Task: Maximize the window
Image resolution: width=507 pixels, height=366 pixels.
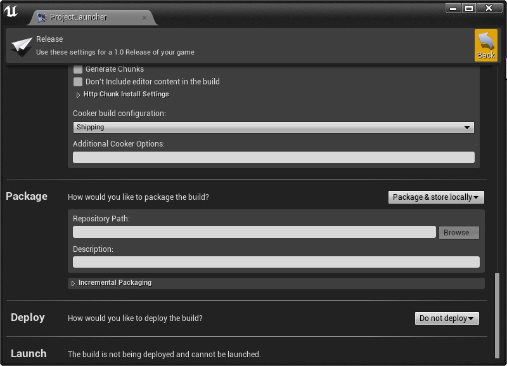Action: tap(469, 8)
